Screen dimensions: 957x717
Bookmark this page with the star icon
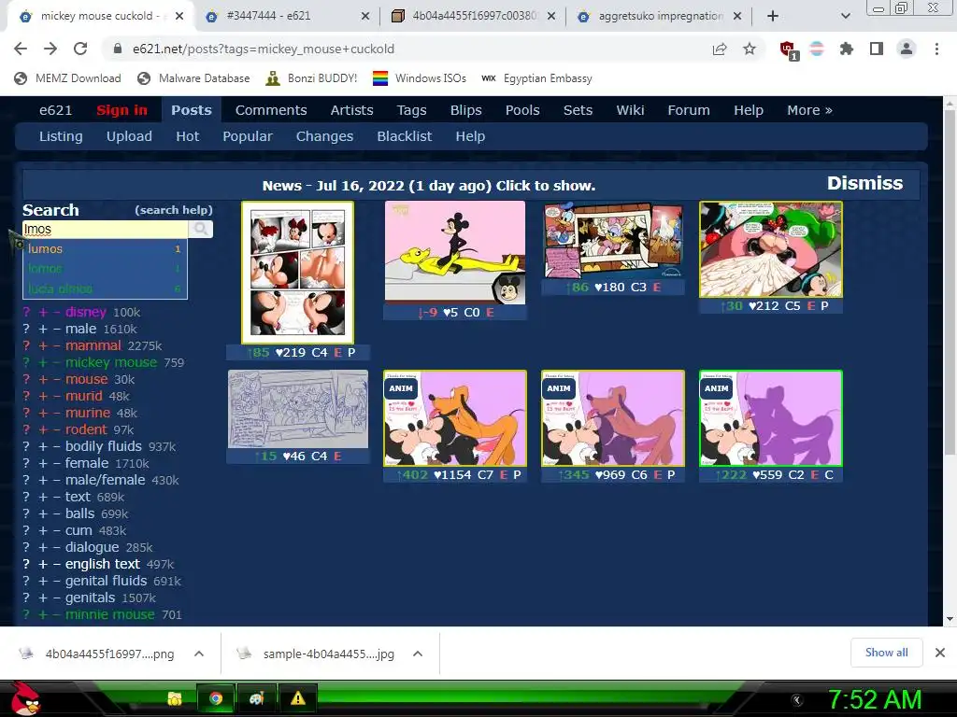pos(750,49)
